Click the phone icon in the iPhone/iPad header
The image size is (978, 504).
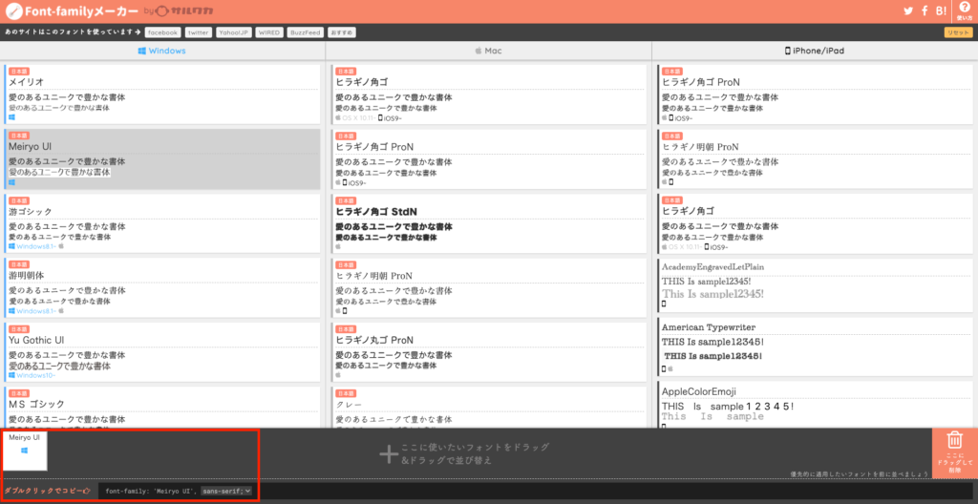787,51
